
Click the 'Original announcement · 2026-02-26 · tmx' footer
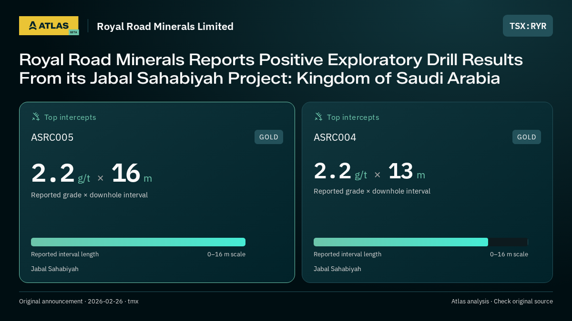79,302
